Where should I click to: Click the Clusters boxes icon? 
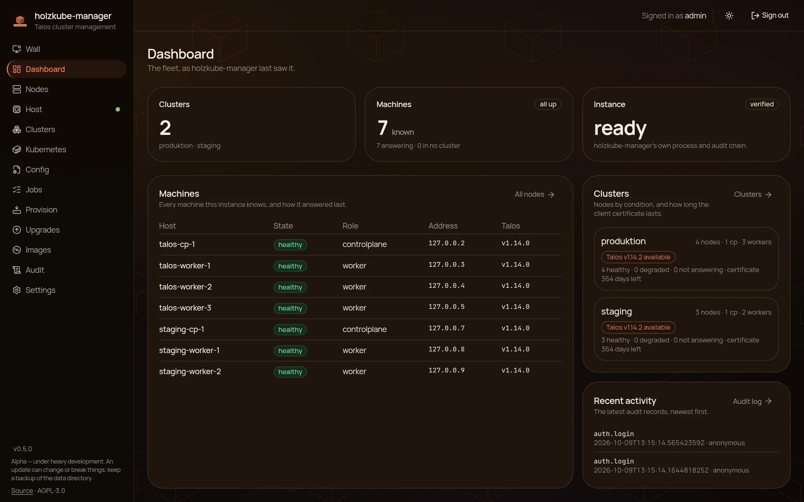17,130
